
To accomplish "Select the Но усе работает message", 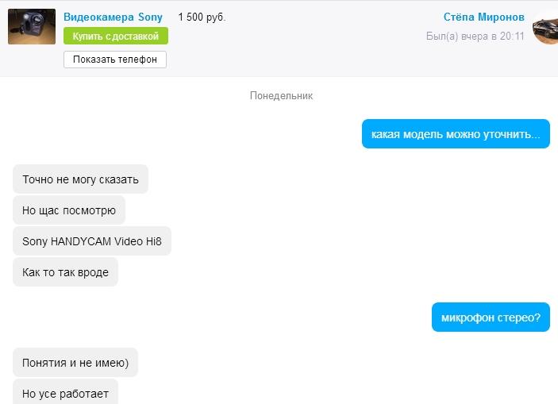I will point(65,391).
